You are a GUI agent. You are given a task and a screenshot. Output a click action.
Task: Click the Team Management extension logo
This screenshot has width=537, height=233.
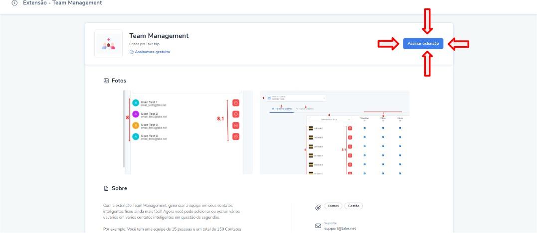(x=108, y=44)
